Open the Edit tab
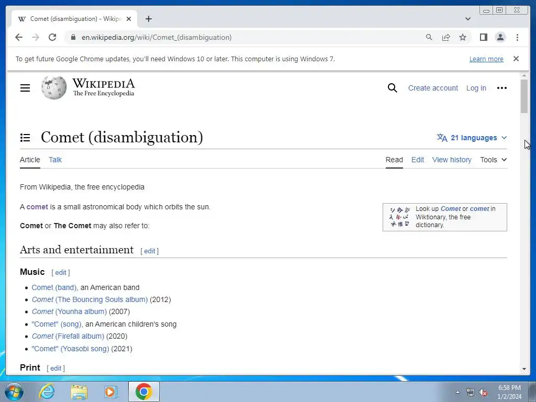 coord(417,160)
